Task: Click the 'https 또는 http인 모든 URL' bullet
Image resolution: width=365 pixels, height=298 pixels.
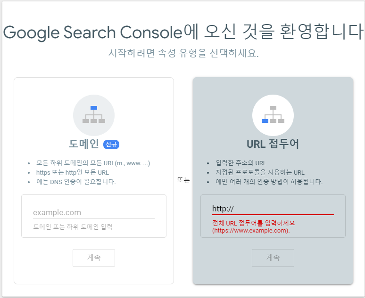Action: coord(73,172)
